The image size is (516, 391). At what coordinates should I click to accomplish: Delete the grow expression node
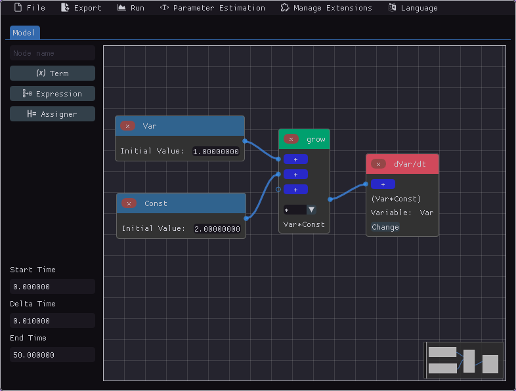pyautogui.click(x=291, y=139)
